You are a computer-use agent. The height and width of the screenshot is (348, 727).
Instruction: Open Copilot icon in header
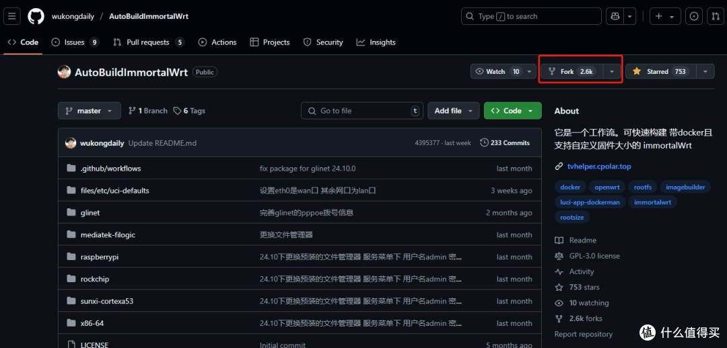coord(615,16)
